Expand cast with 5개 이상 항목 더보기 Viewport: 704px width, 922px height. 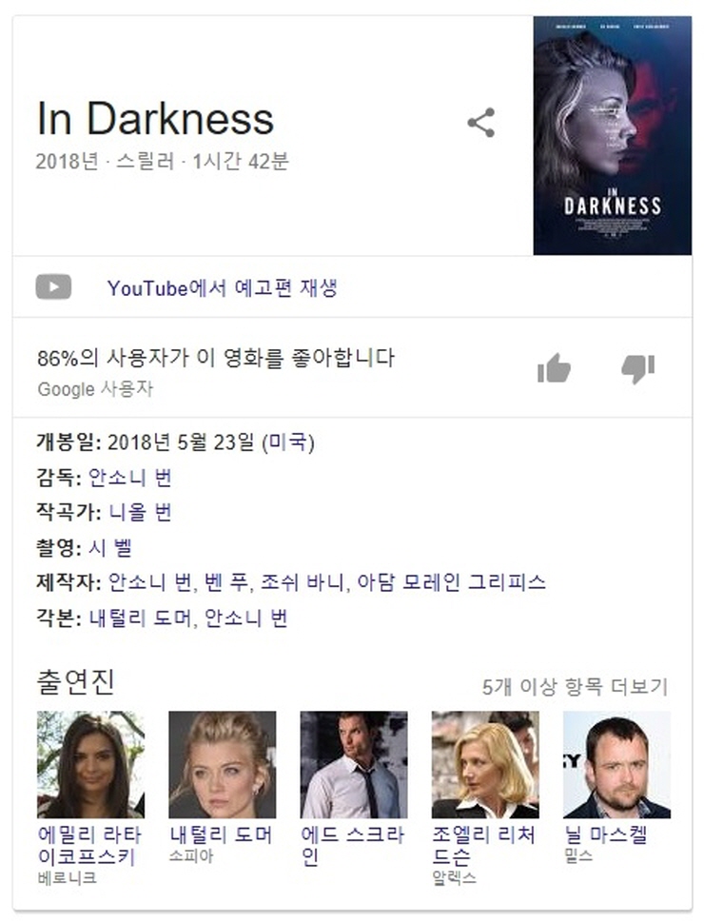(576, 686)
